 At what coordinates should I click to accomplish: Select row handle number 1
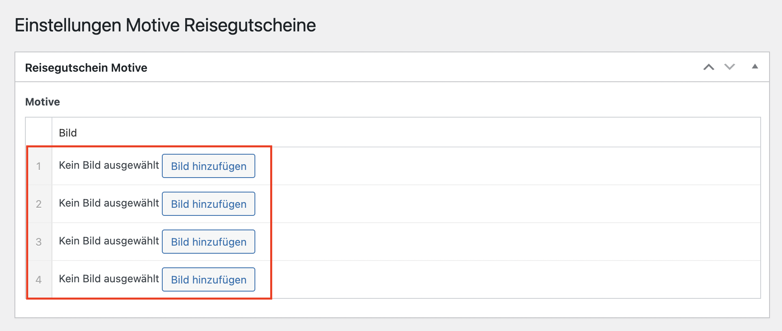[x=39, y=166]
